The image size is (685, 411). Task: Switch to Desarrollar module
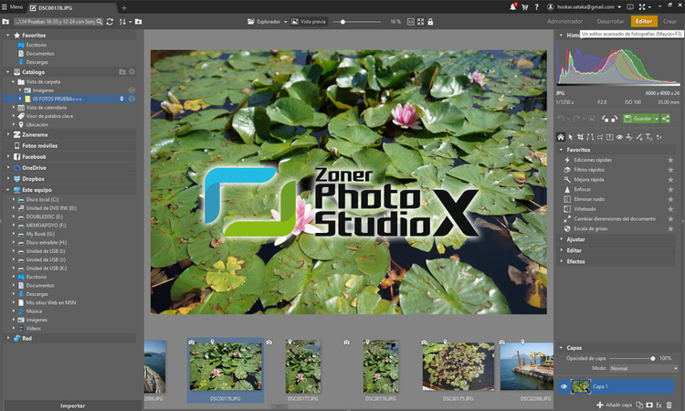tap(610, 21)
